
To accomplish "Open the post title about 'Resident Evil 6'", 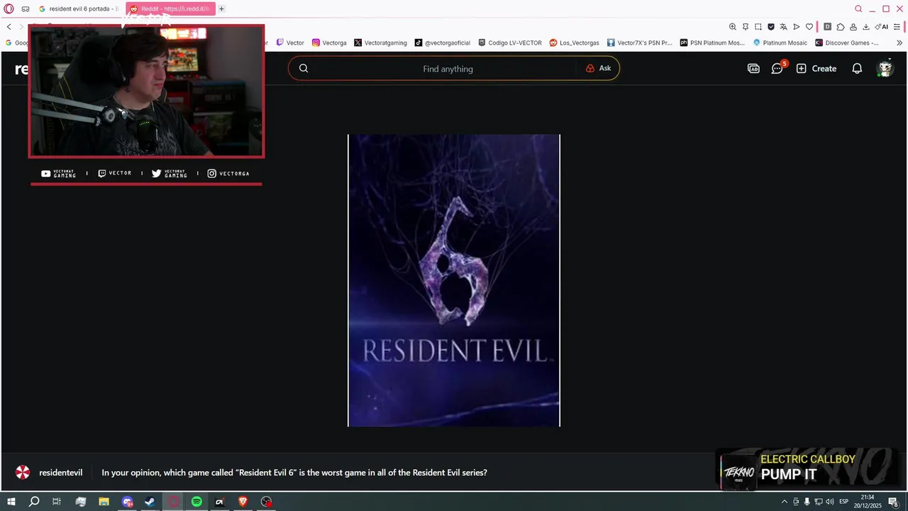I will (294, 473).
